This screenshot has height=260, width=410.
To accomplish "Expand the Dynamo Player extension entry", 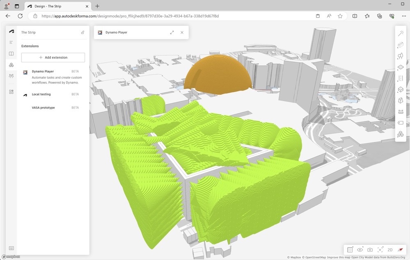I will (43, 71).
